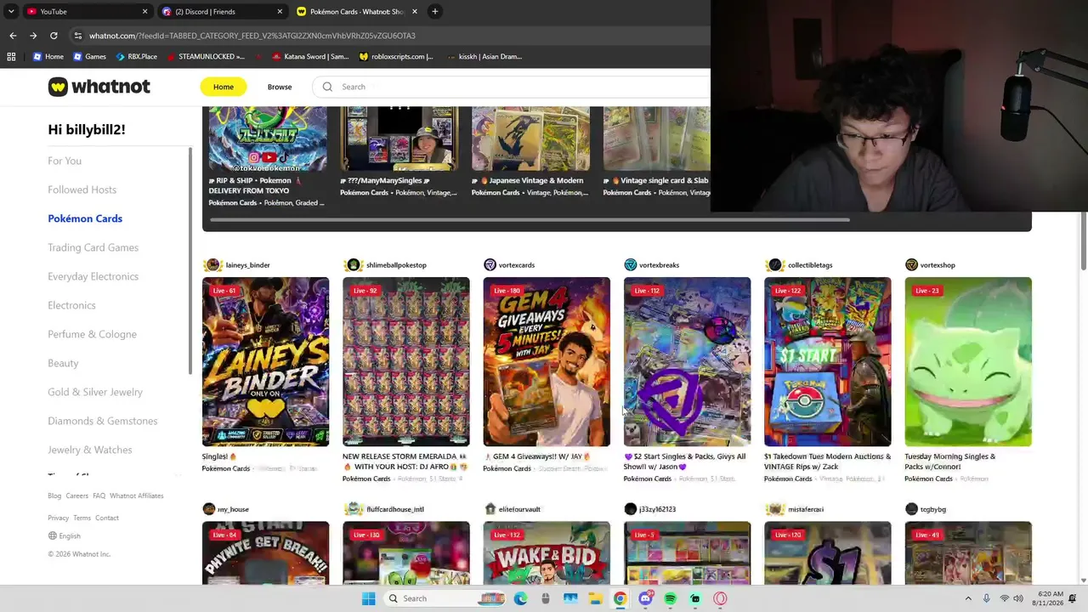The width and height of the screenshot is (1088, 612).
Task: Click the horizontal carousel scrollbar
Action: [x=530, y=219]
